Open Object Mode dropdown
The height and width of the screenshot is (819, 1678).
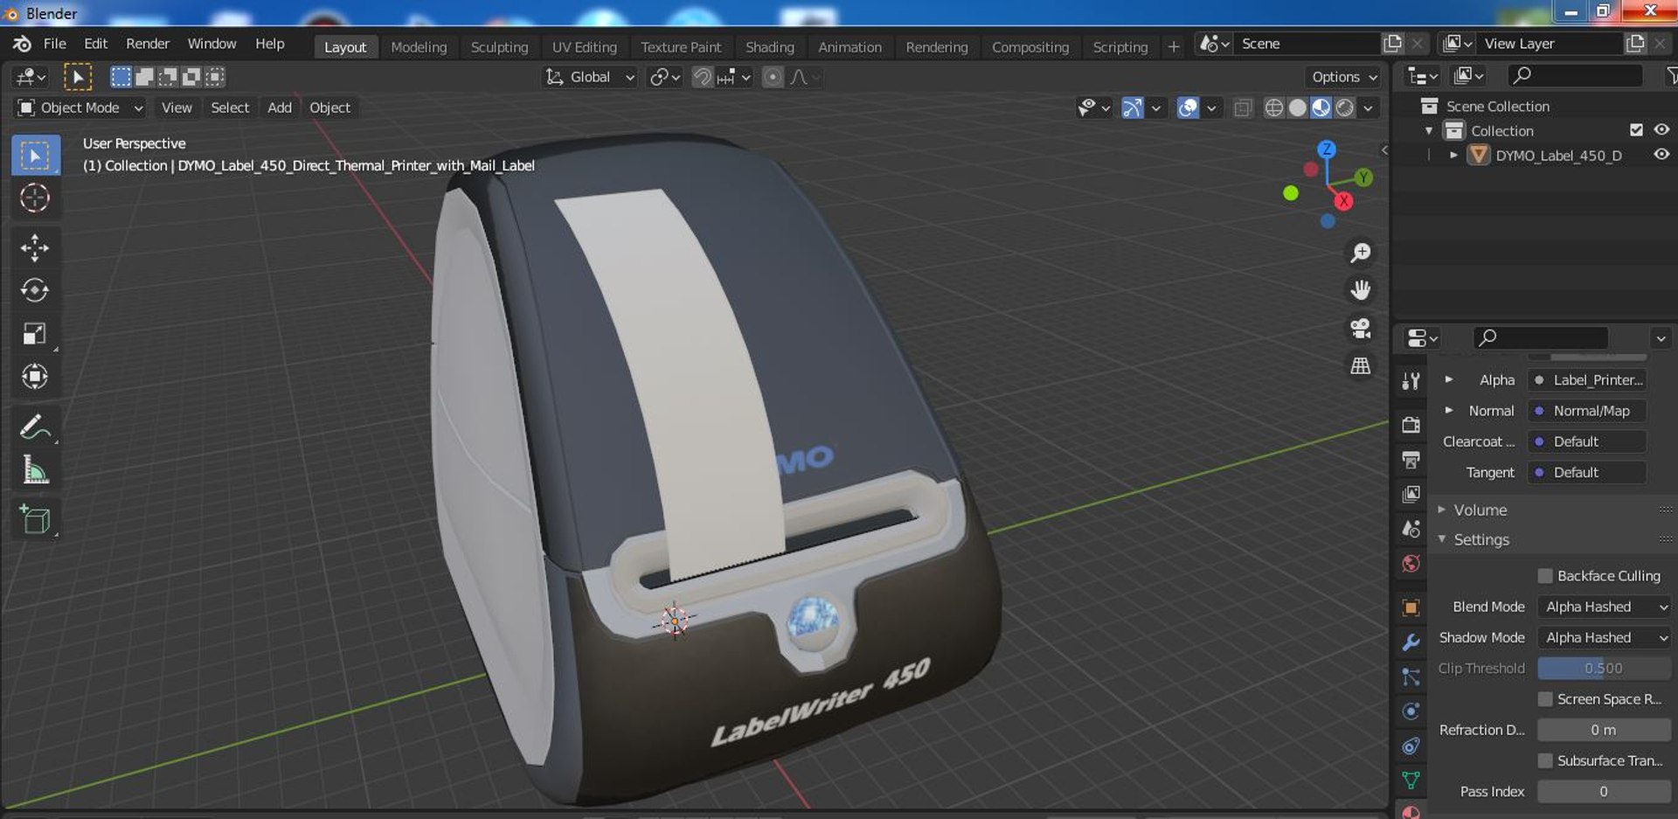click(80, 108)
